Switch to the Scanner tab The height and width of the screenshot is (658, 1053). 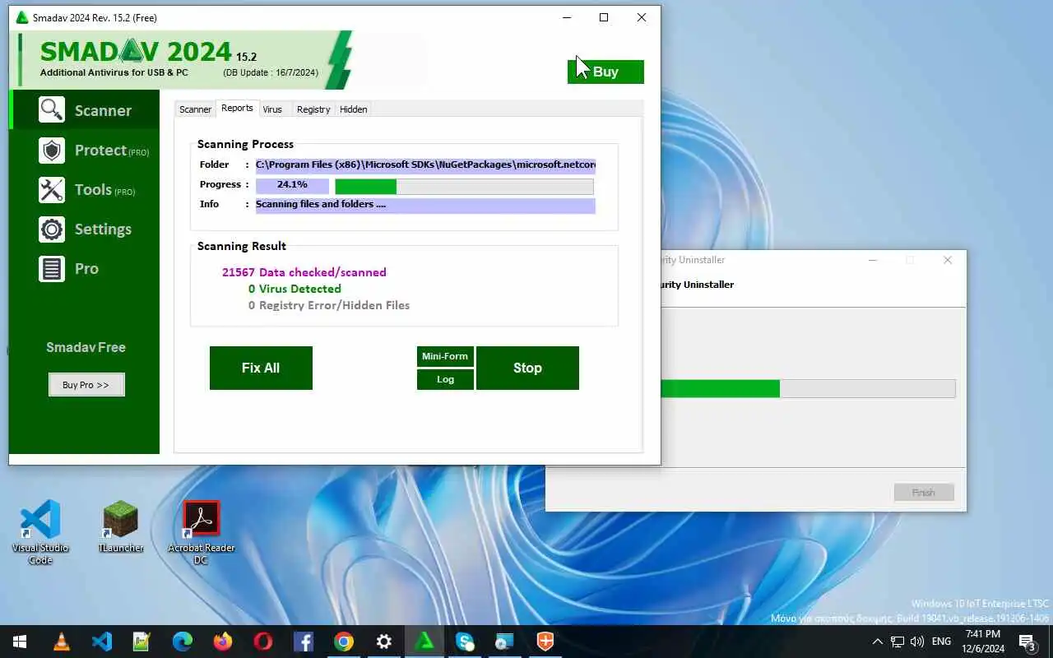195,109
